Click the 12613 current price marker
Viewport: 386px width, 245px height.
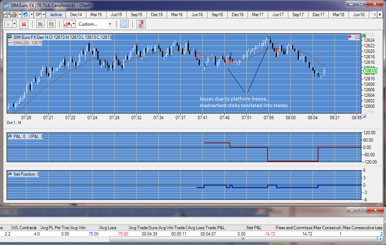(370, 71)
